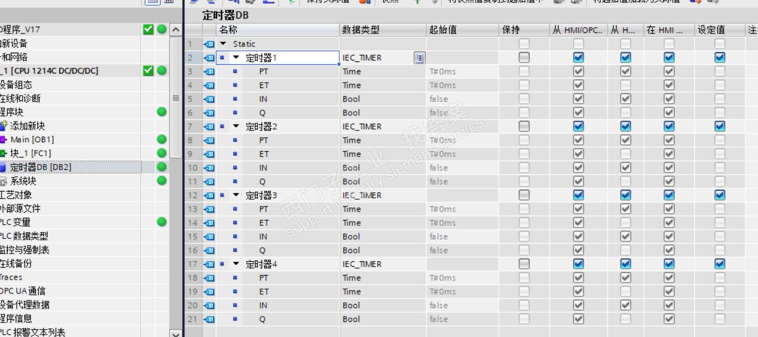Click the 从 HMI/OPC.. column header
This screenshot has height=337, width=758.
[x=578, y=30]
